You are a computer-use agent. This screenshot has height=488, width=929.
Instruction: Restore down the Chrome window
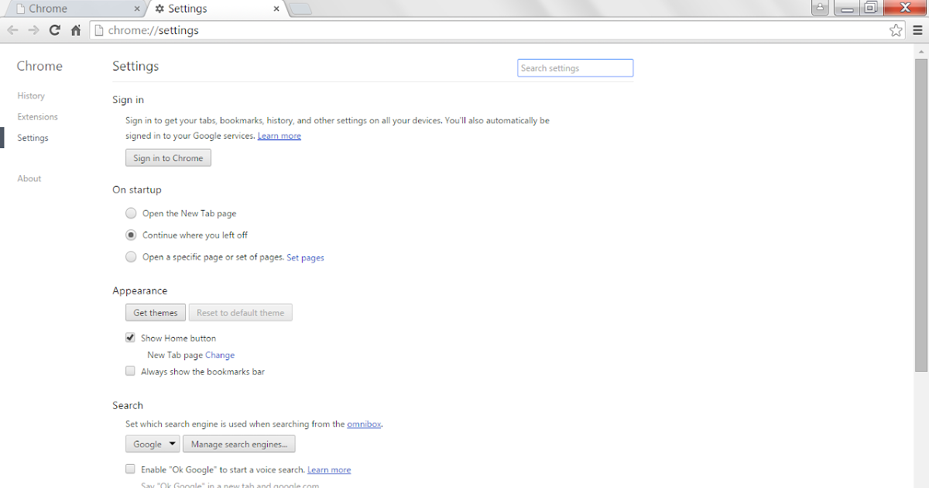tap(871, 8)
